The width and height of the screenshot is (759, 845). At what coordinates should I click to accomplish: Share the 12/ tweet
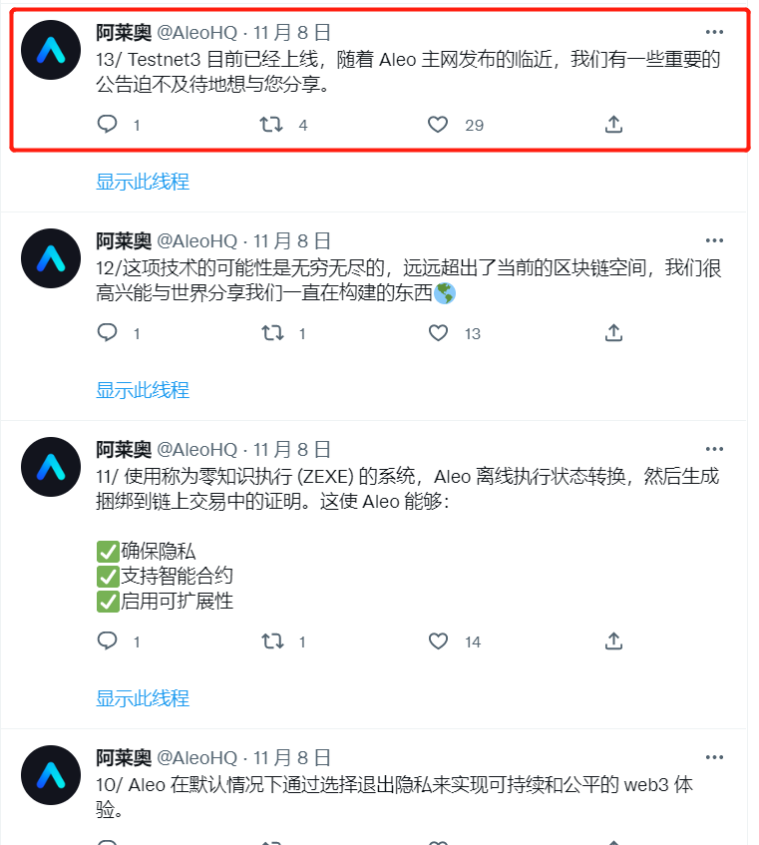click(613, 332)
